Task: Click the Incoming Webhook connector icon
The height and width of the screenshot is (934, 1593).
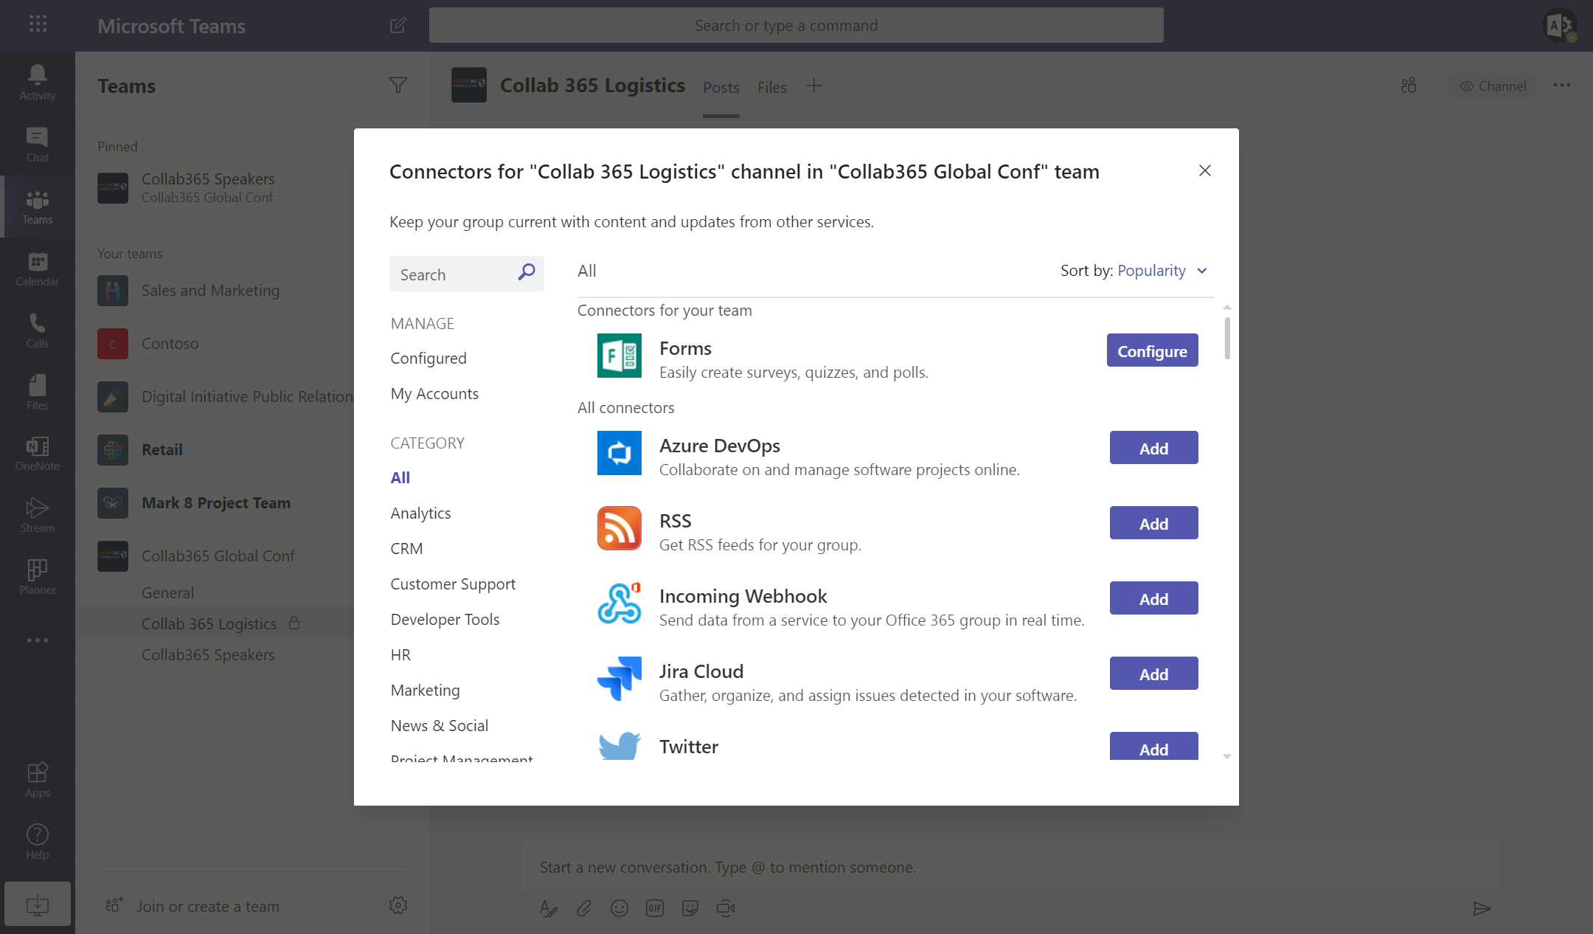Action: (x=619, y=603)
